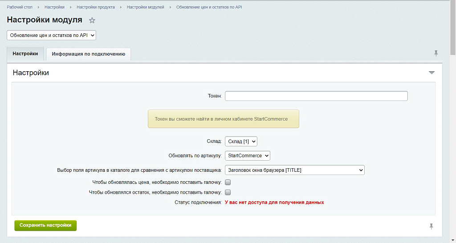Go to Рабочий стол breadcrumb

(20, 7)
